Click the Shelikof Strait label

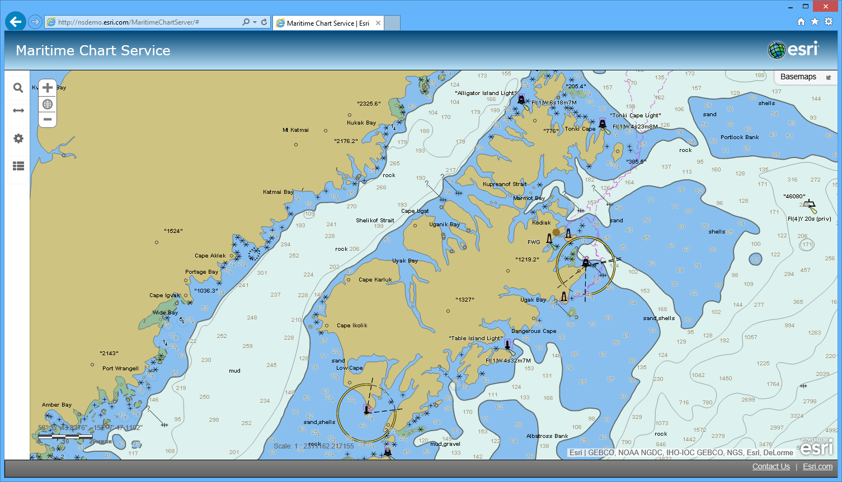pos(375,221)
